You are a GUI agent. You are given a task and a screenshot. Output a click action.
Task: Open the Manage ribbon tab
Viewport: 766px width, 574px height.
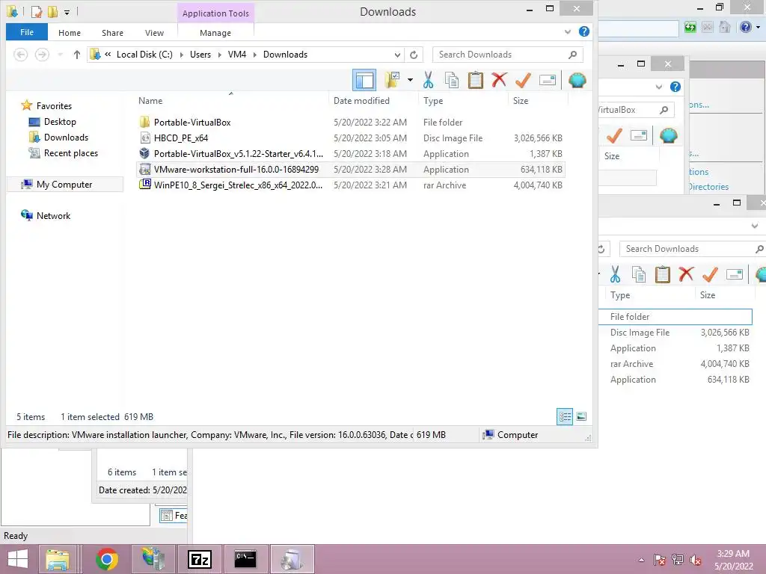(x=215, y=33)
